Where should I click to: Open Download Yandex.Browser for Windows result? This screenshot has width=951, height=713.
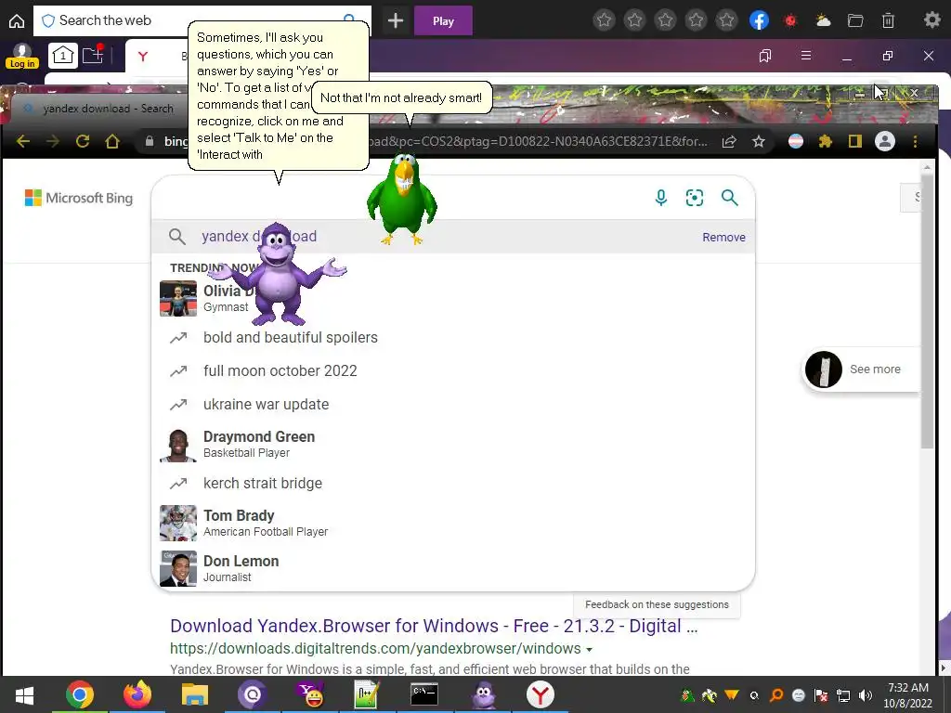434,626
